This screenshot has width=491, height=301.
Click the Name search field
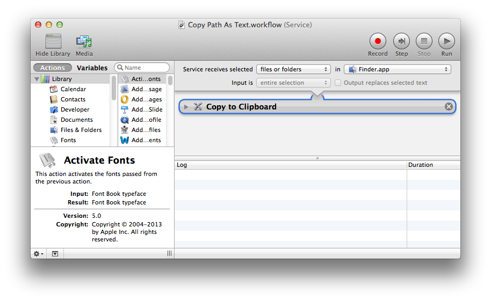pos(142,68)
